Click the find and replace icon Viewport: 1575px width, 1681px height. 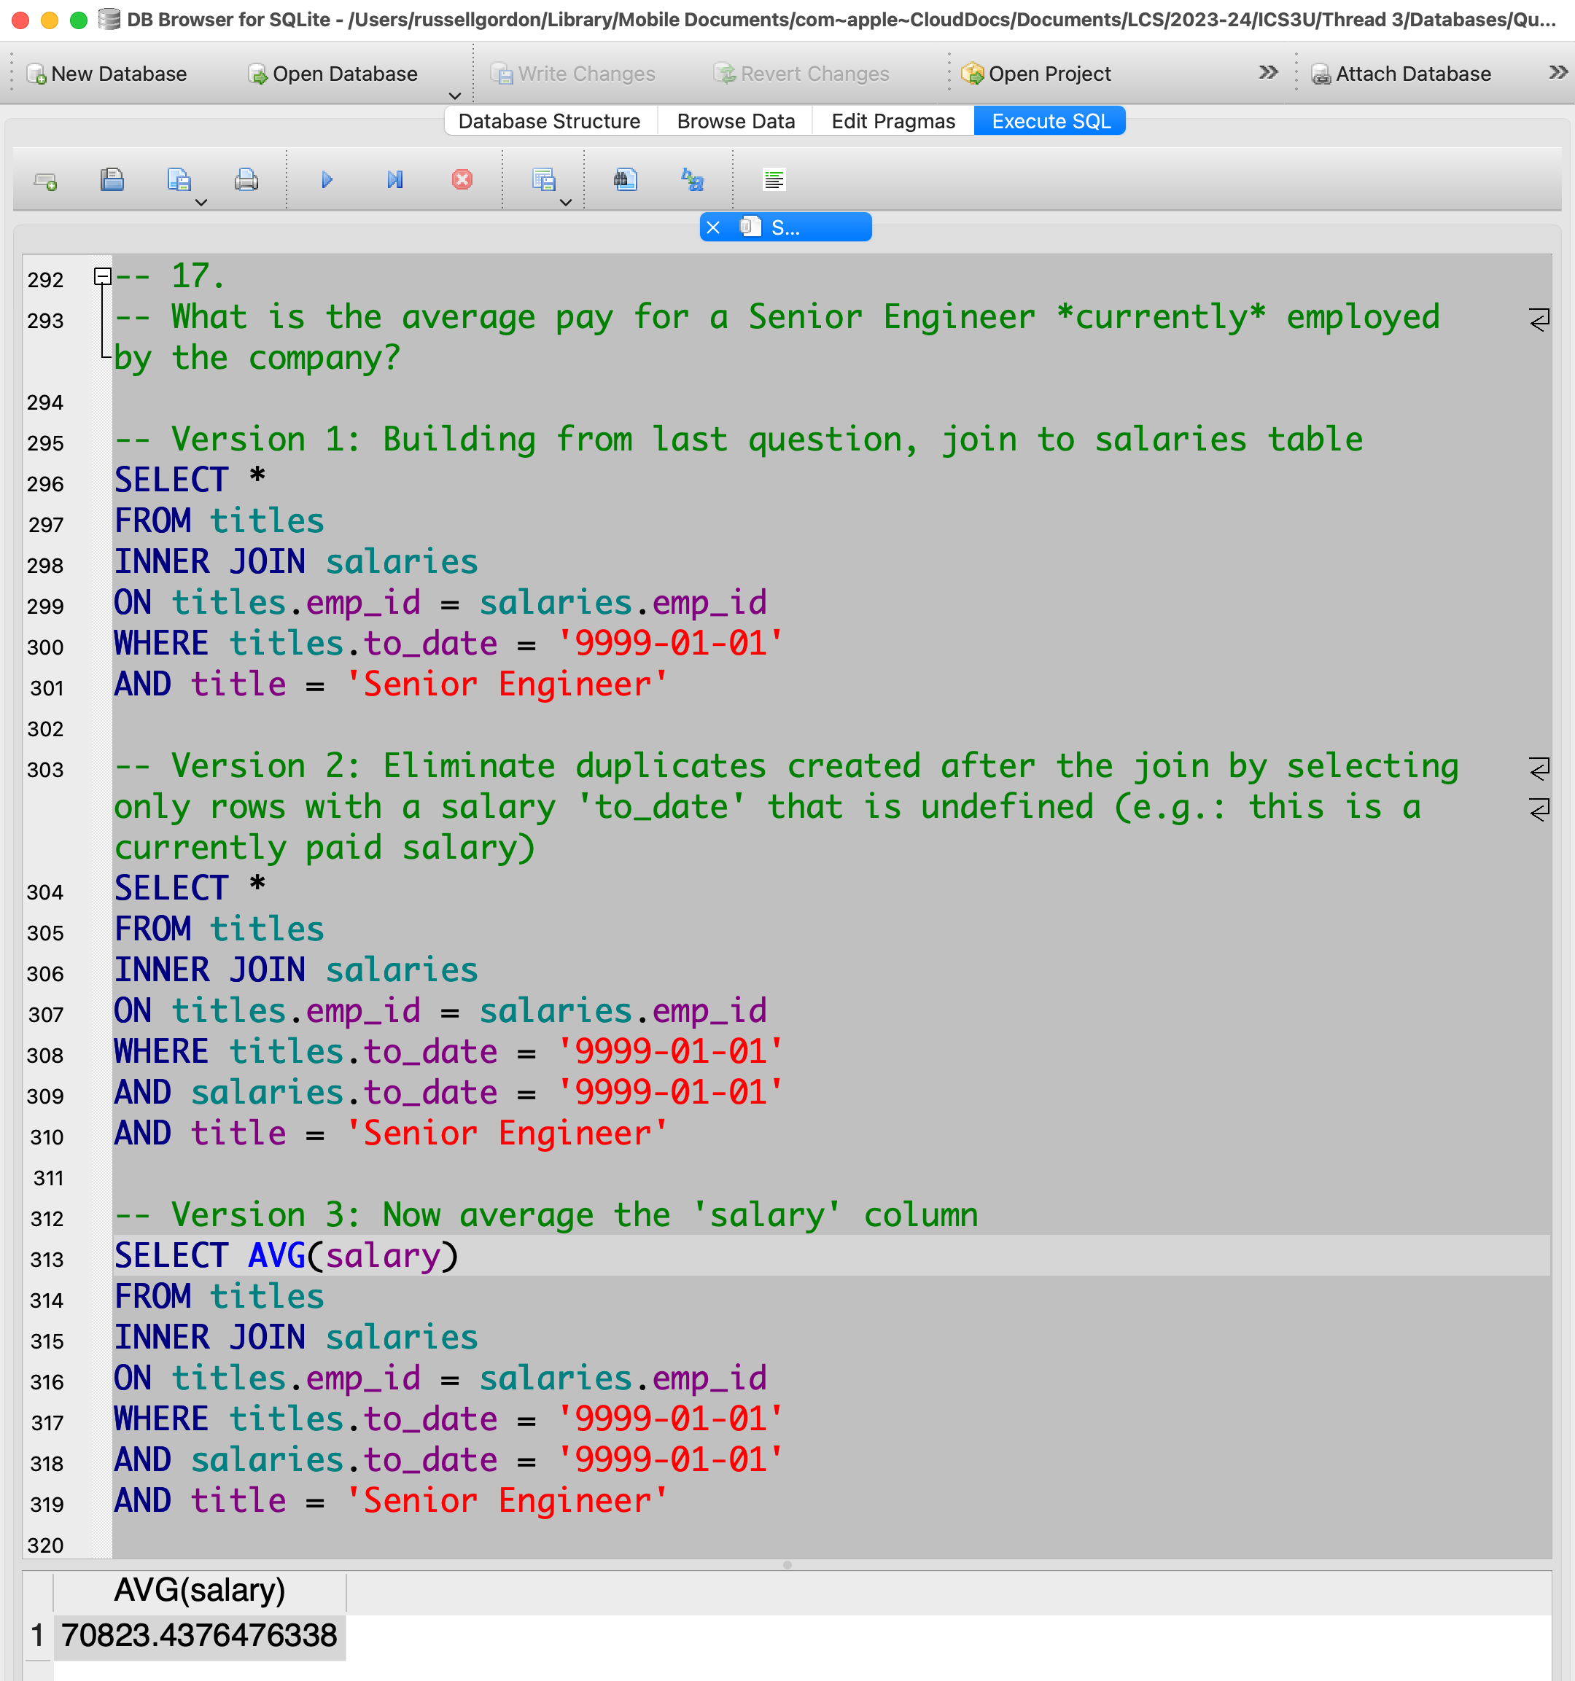tap(693, 180)
